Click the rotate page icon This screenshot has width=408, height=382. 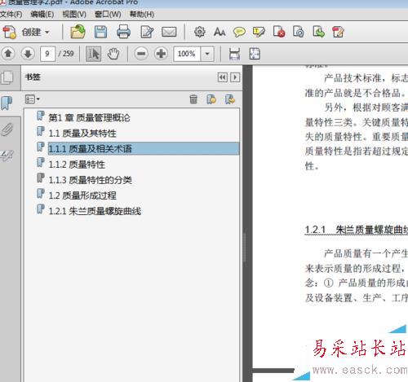click(x=299, y=32)
